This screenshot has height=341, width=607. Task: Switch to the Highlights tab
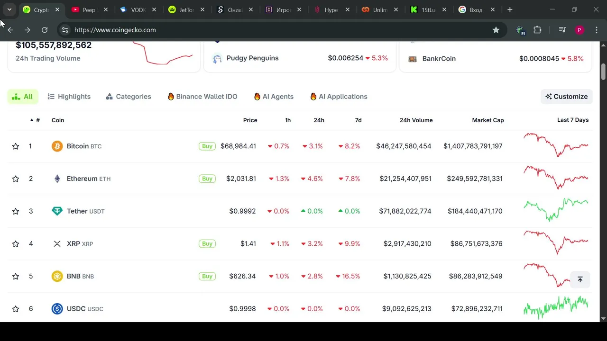(69, 97)
